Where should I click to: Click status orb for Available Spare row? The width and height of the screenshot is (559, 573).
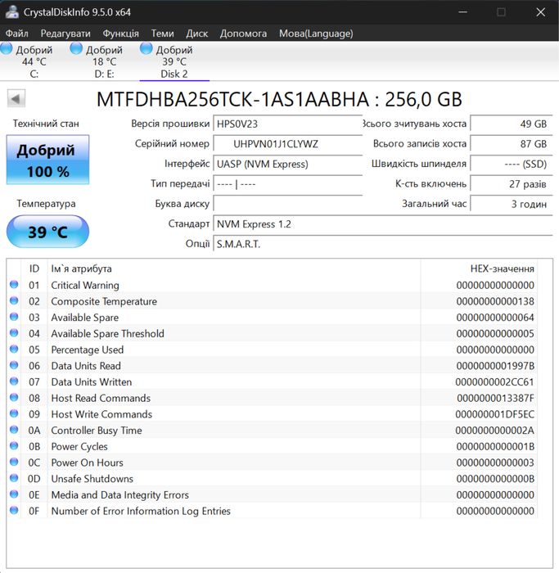14,317
